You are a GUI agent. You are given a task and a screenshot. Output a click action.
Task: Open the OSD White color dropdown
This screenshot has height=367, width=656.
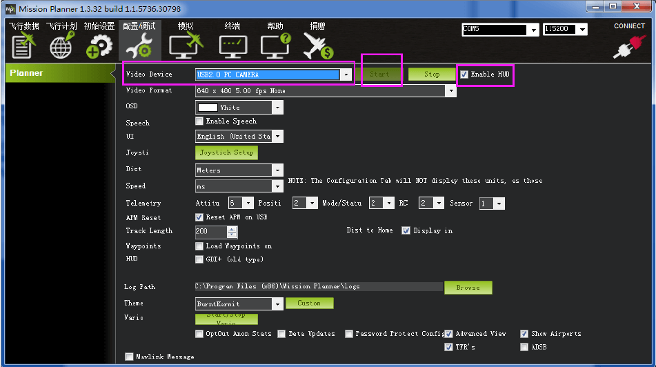pyautogui.click(x=277, y=108)
